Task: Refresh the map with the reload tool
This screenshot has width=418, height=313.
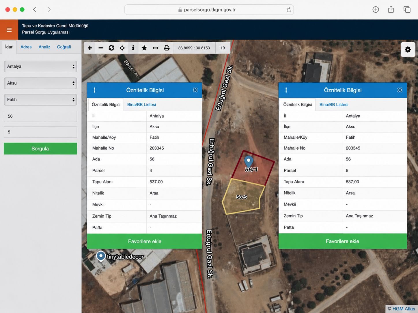Action: [x=111, y=48]
